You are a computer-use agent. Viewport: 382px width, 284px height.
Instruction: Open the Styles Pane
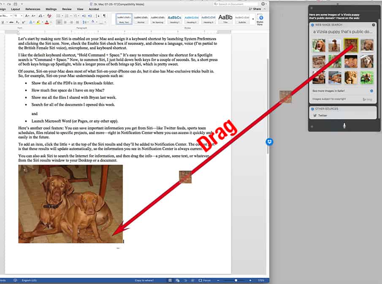260,20
